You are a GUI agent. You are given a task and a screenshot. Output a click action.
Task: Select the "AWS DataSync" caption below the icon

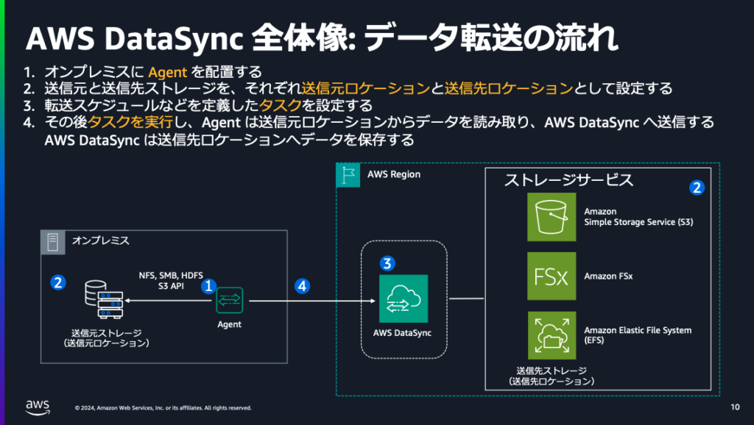click(x=402, y=333)
